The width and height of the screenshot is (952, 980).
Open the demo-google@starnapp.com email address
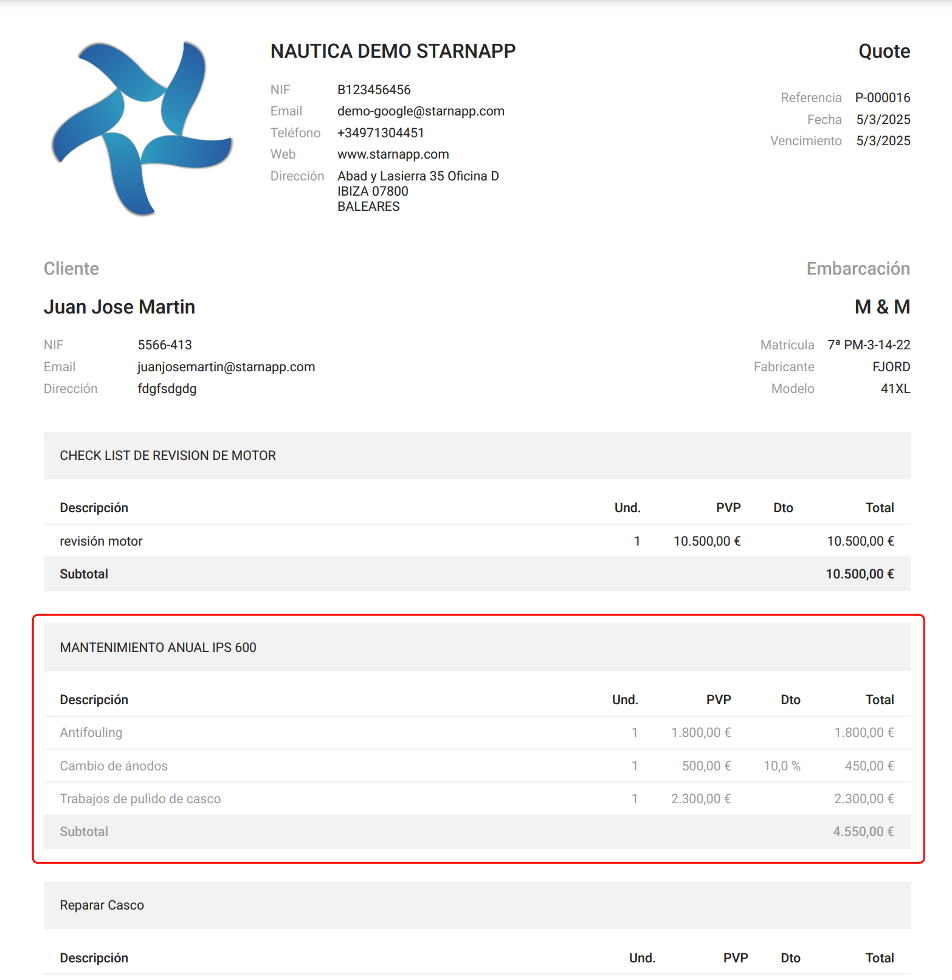[x=421, y=111]
